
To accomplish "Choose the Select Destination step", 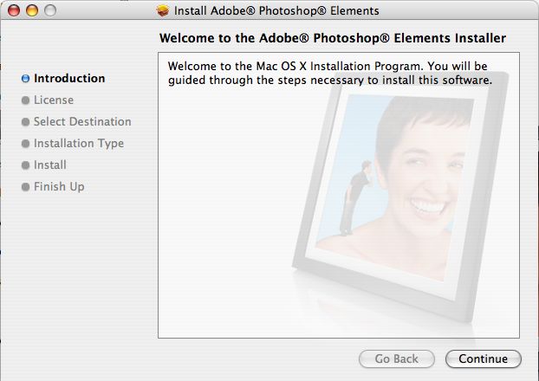I will pos(82,121).
